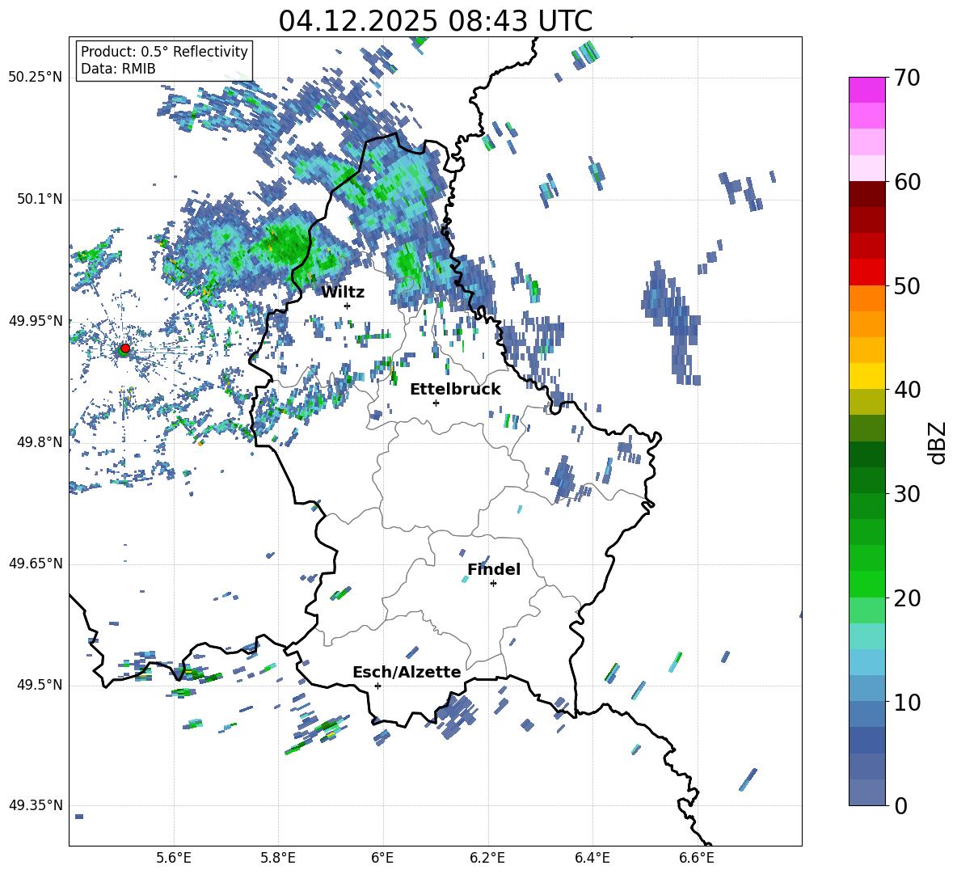
Task: Click the 60 tick on colorbar
Action: click(907, 182)
